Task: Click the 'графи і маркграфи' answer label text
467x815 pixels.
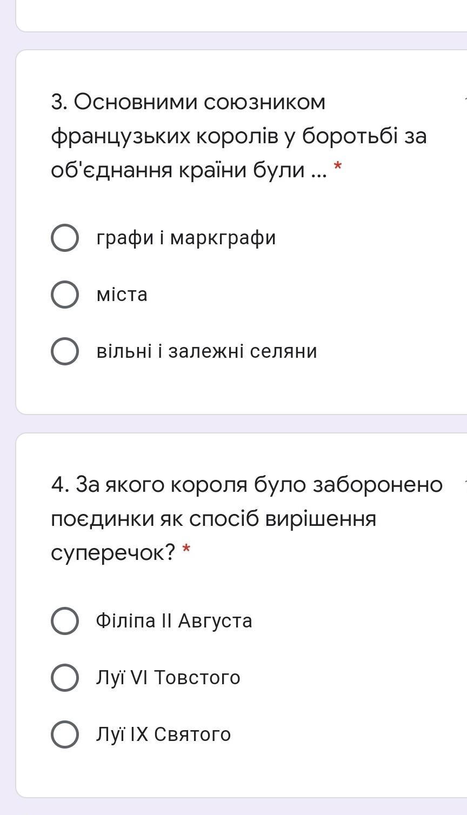Action: [x=186, y=238]
